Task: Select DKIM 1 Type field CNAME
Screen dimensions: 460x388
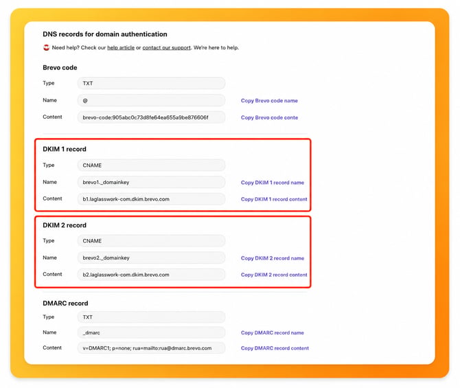Action: click(151, 166)
